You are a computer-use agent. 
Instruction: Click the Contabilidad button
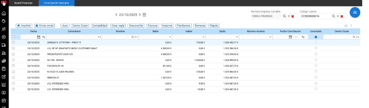point(100,26)
